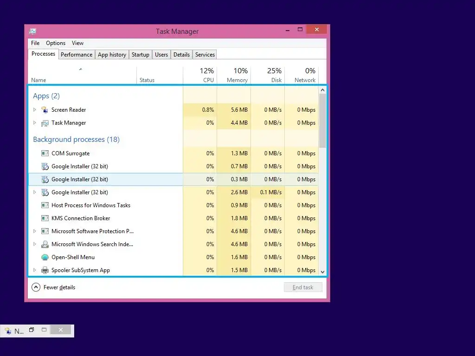Open the File menu

pyautogui.click(x=35, y=43)
